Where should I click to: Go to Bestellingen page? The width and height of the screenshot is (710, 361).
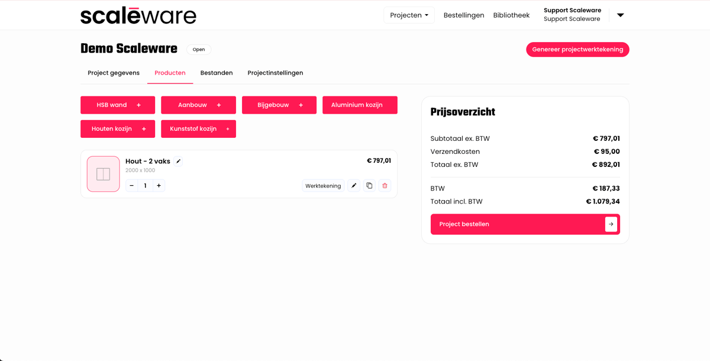464,15
